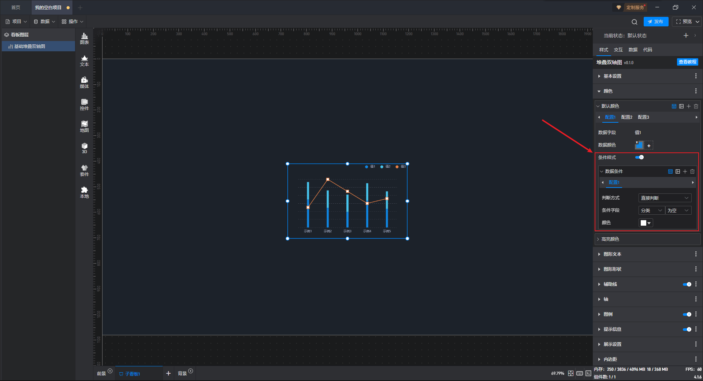The image size is (703, 381).
Task: Open the 本地 local component panel
Action: tap(84, 192)
